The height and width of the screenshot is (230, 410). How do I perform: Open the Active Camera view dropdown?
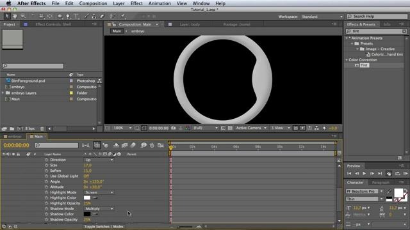[250, 128]
